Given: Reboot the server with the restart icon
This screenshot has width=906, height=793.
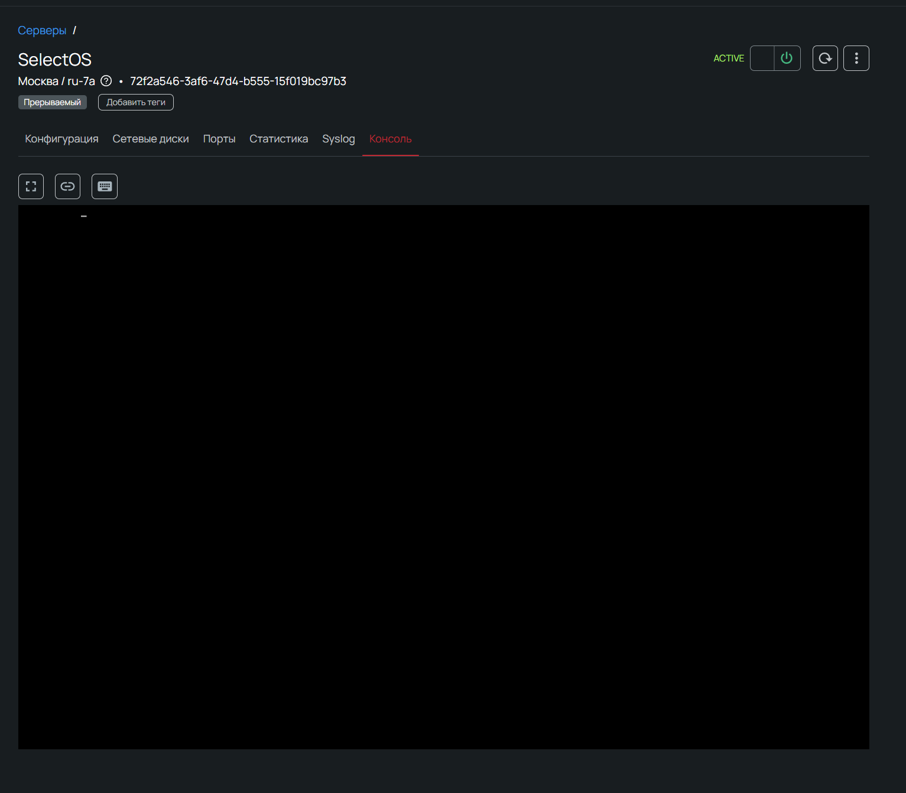Looking at the screenshot, I should click(x=825, y=58).
